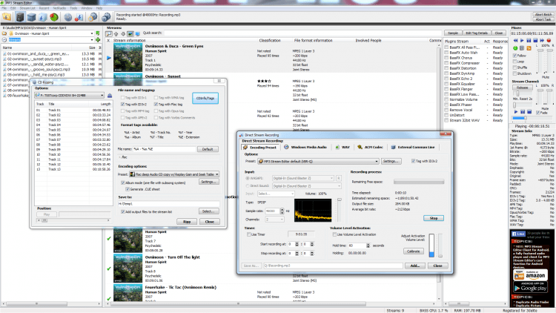Screen dimensions: 556x313
Task: Open the Ovnimoon - Human Spirit folder dropdown
Action: (92, 33)
